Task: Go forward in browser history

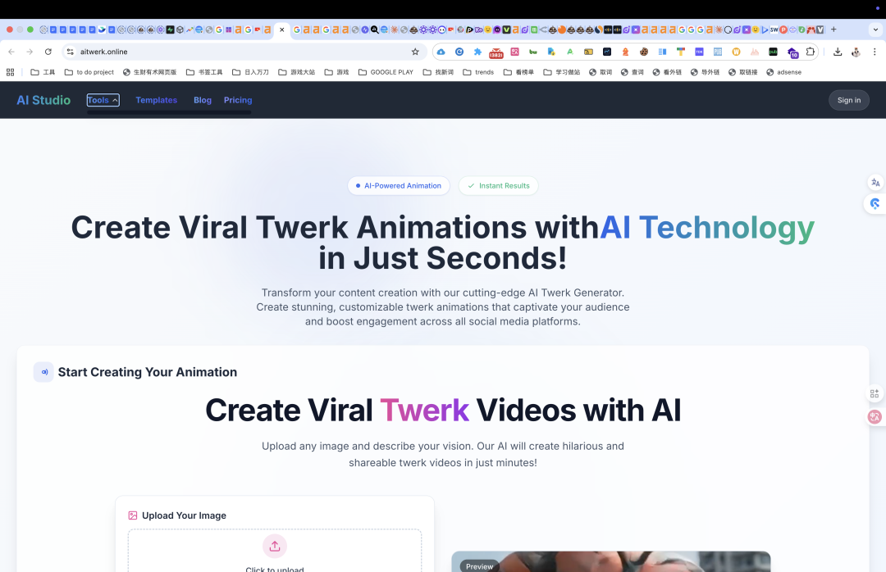Action: coord(30,52)
